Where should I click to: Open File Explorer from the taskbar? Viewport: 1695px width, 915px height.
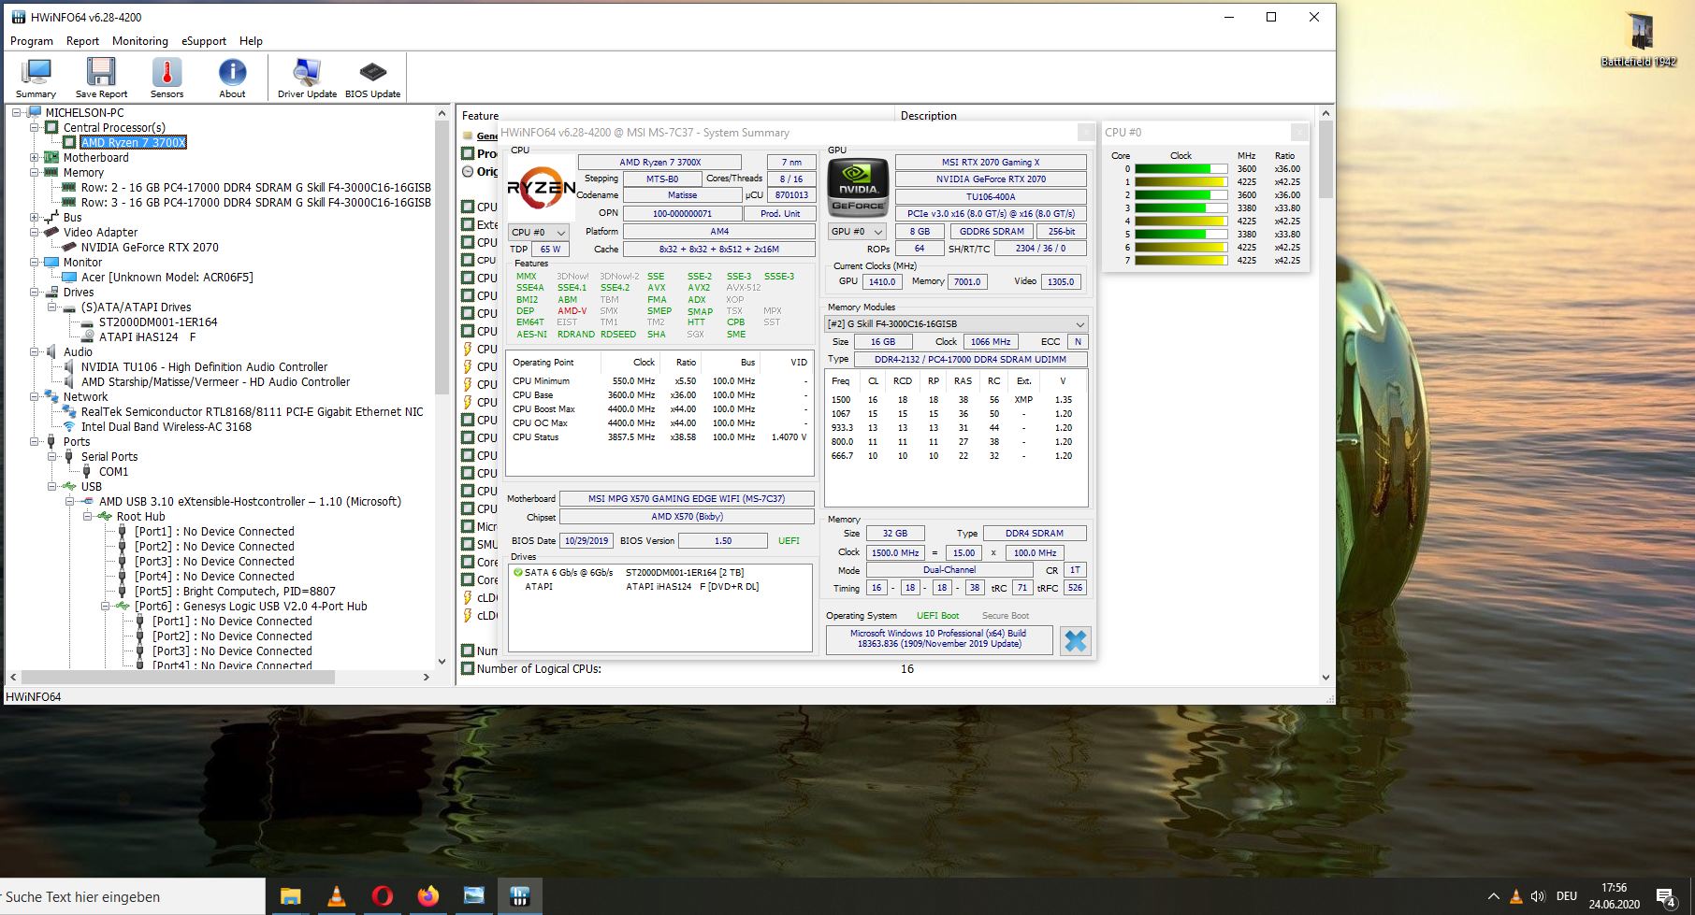(290, 897)
